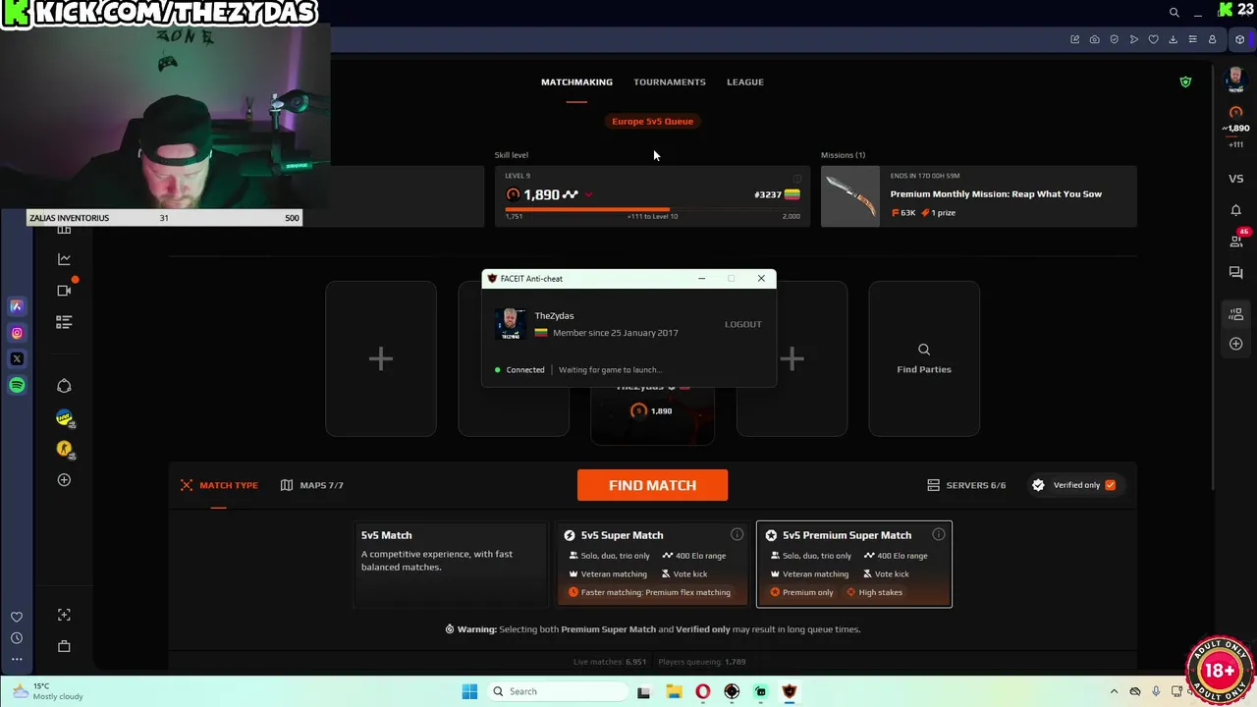Click Find Parties
Viewport: 1257px width, 707px height.
tap(923, 358)
